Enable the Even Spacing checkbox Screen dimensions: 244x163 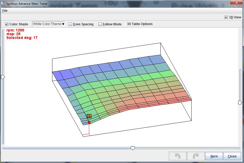click(71, 24)
